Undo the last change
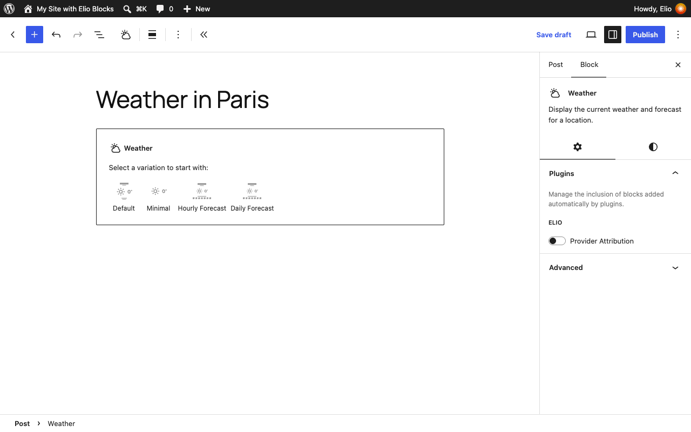The image size is (691, 432). (56, 35)
